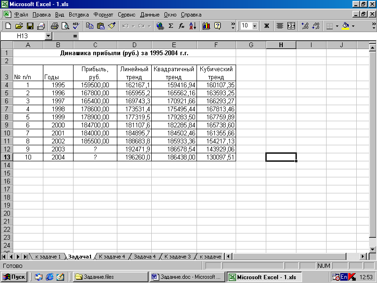
Task: Open the borders style dropdown arrow
Action: click(337, 26)
